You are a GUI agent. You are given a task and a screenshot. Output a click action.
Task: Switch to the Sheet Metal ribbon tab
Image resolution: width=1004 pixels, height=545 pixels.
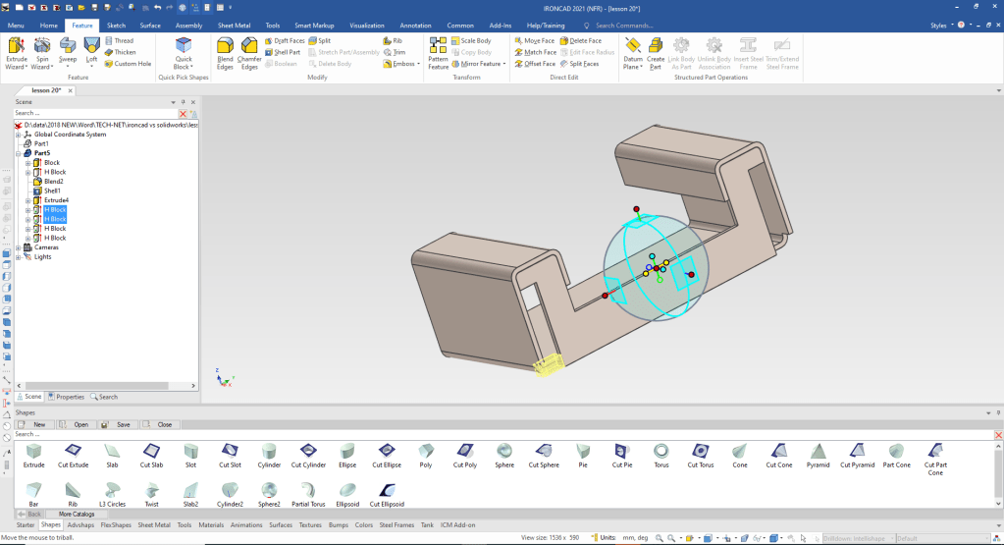233,25
